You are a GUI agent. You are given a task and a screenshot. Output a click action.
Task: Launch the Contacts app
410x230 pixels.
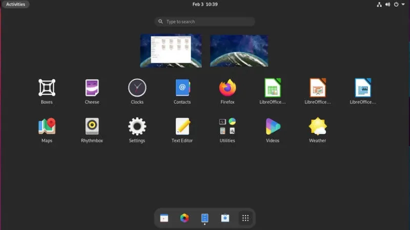click(x=182, y=88)
